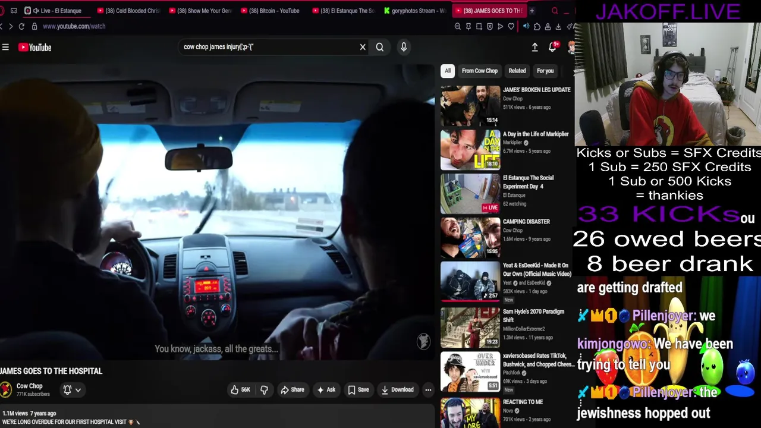Viewport: 761px width, 428px height.
Task: Save video to a playlist
Action: tap(358, 390)
